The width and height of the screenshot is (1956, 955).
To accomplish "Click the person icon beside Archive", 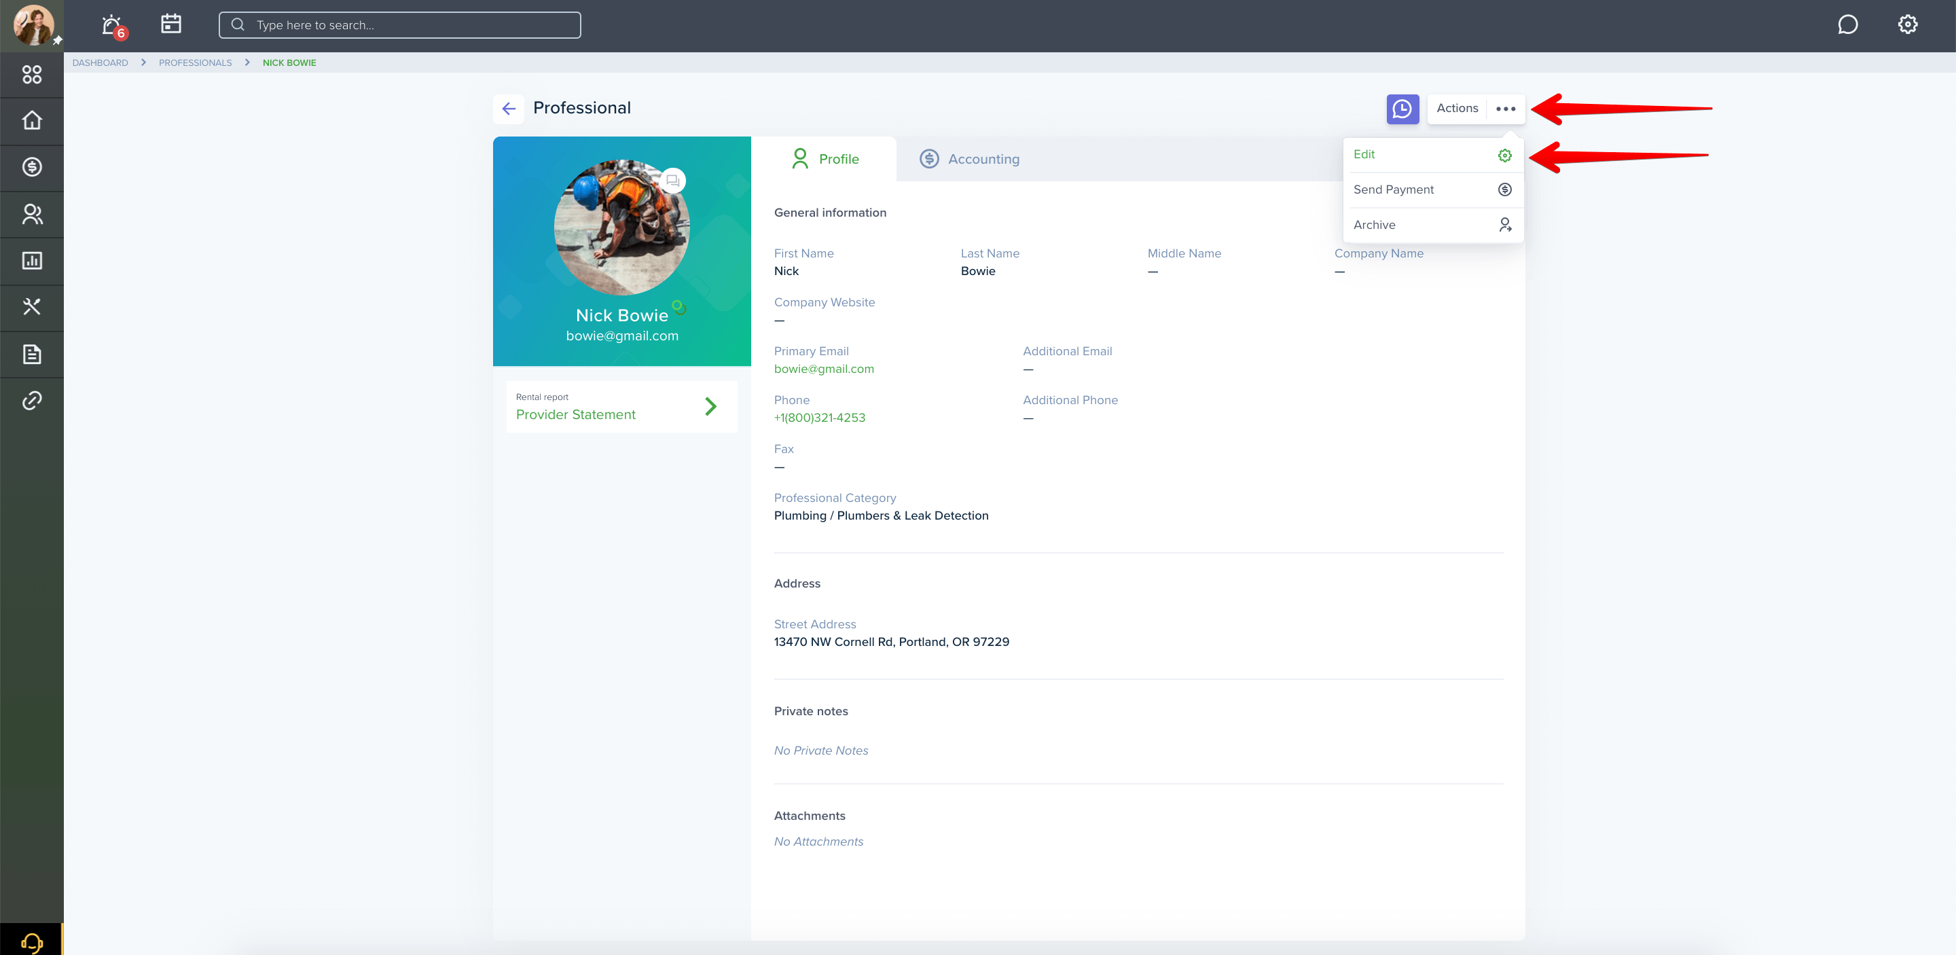I will click(1505, 225).
